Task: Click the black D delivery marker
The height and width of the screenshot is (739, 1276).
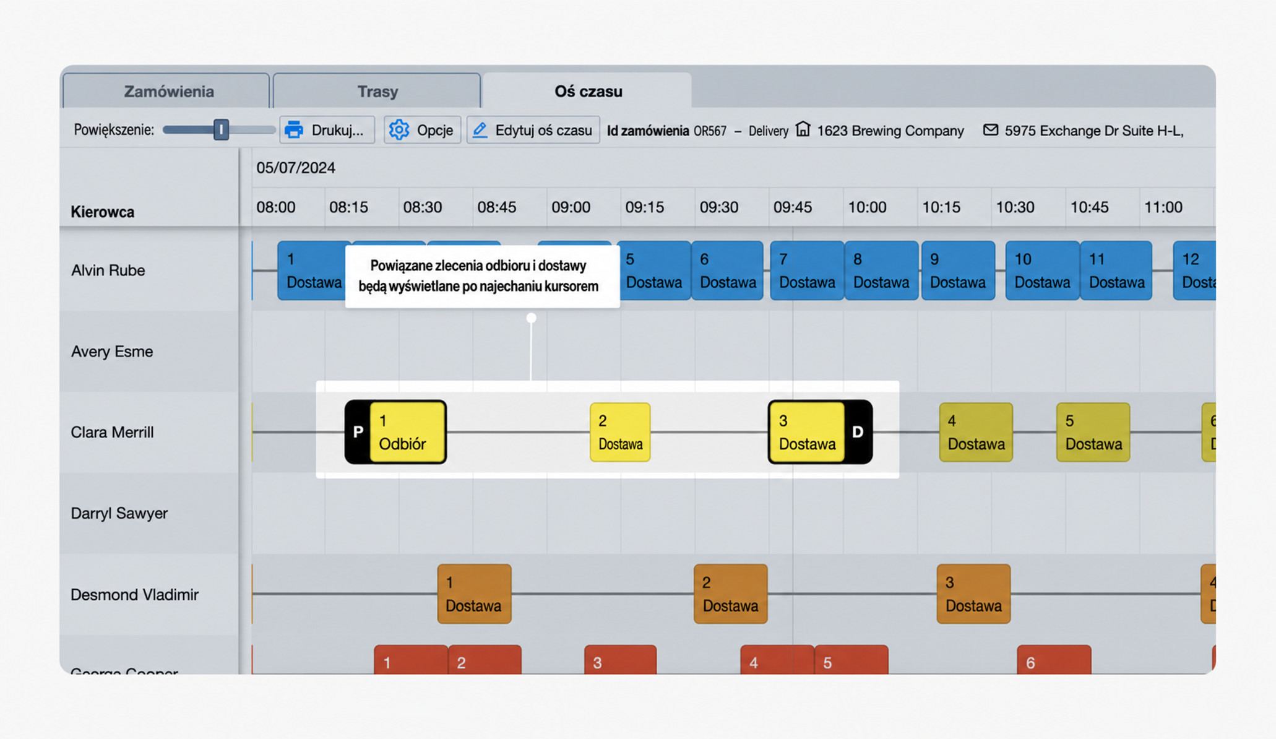Action: [858, 432]
